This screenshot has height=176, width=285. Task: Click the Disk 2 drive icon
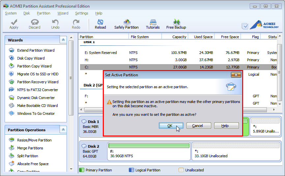(x=84, y=146)
